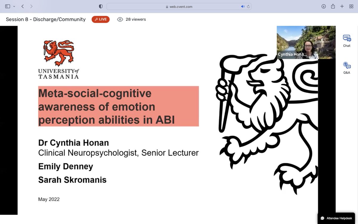Click the LIVE indicator badge
Viewport: 358px width, 224px height.
[101, 19]
